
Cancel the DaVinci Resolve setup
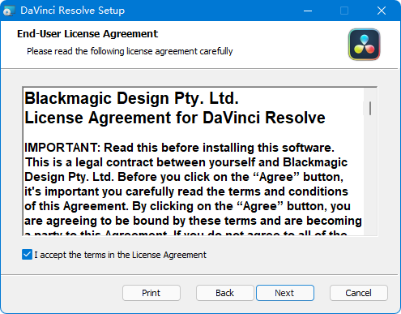point(359,293)
